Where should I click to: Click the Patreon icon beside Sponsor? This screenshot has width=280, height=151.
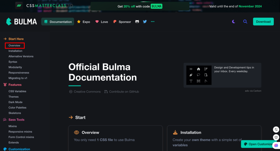pyautogui.click(x=115, y=22)
